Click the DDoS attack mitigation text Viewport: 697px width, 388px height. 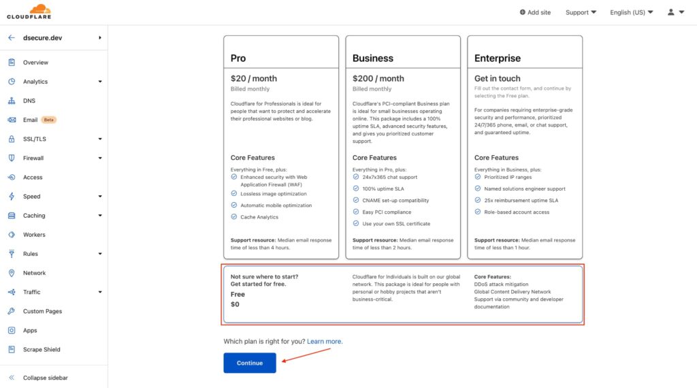point(501,284)
